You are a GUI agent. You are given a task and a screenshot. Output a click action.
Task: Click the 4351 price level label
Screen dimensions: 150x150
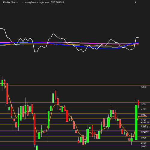[144, 104]
